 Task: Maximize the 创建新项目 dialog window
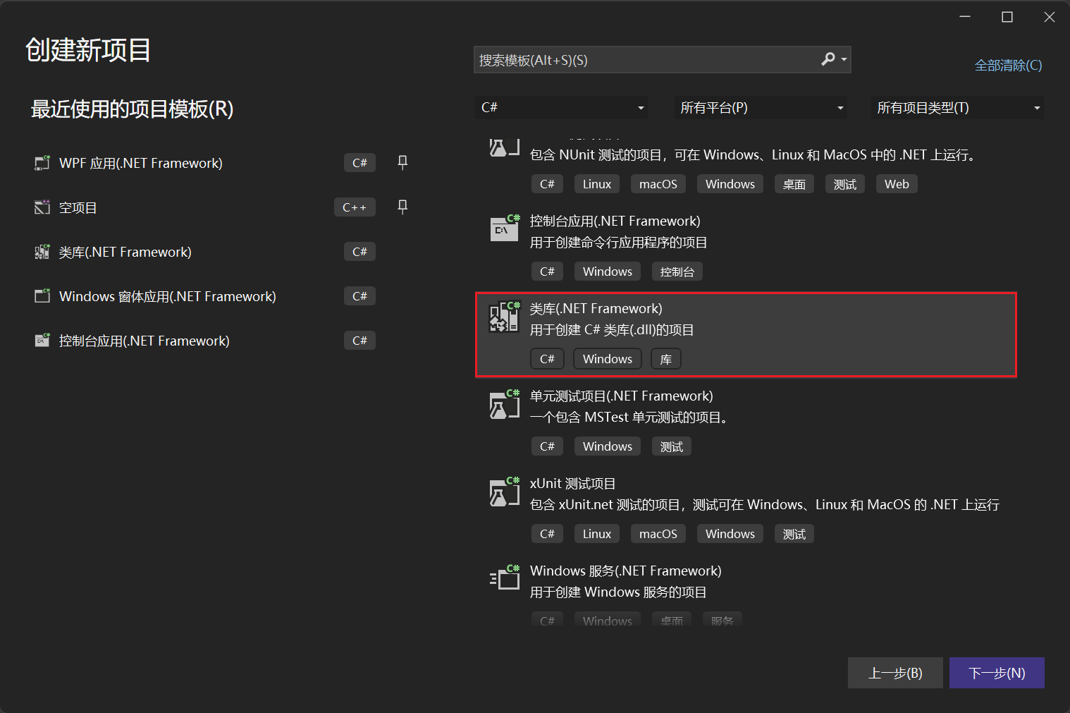[1007, 17]
